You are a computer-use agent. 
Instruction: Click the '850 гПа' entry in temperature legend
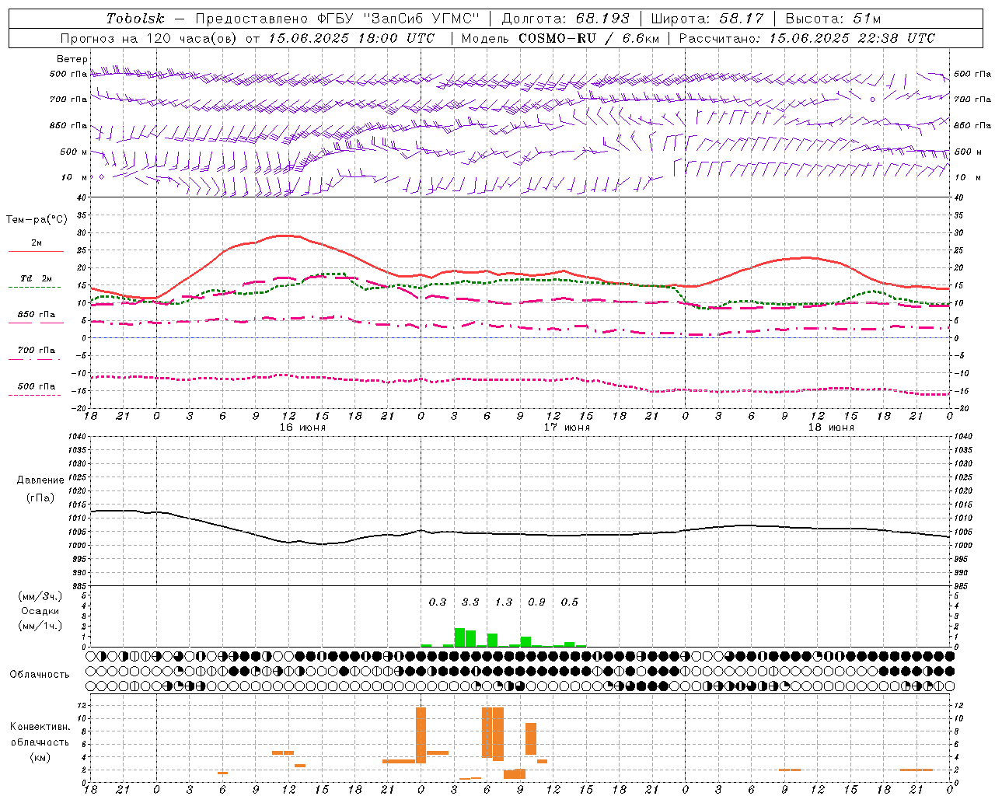pyautogui.click(x=37, y=315)
